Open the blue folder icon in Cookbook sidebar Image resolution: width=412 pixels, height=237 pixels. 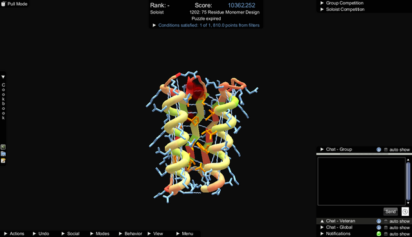coord(3,154)
